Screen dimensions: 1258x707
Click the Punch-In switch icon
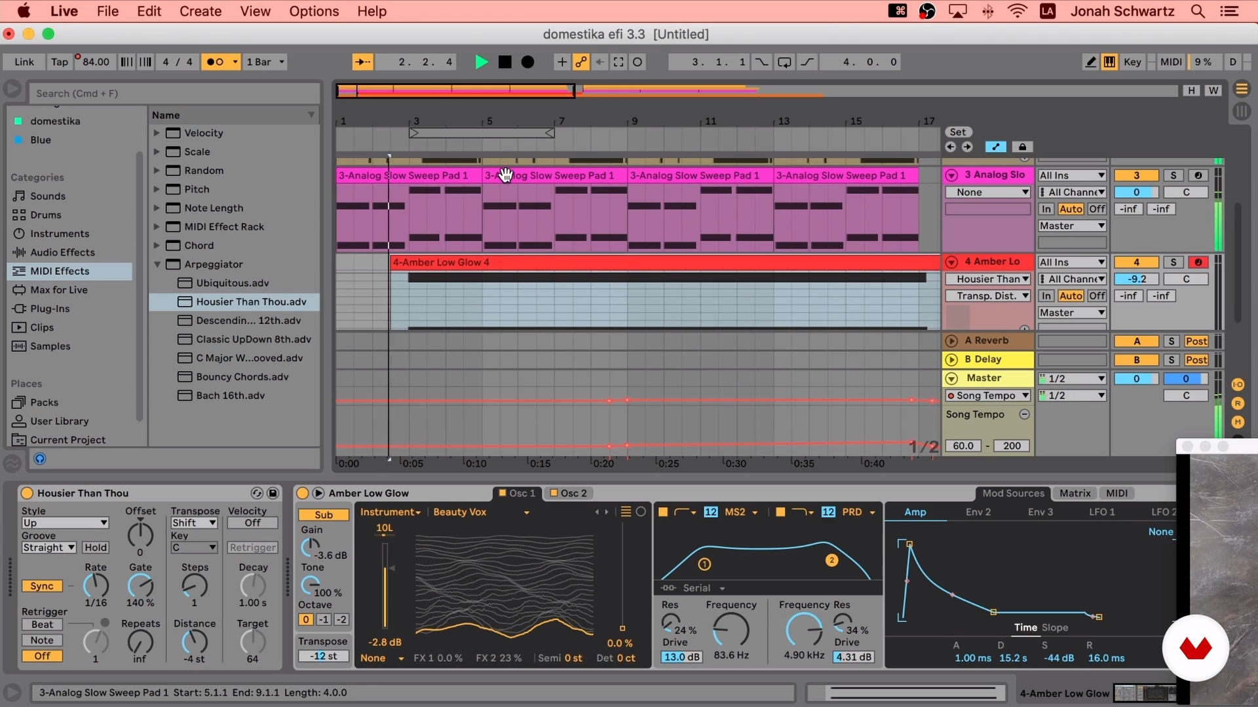click(x=761, y=62)
